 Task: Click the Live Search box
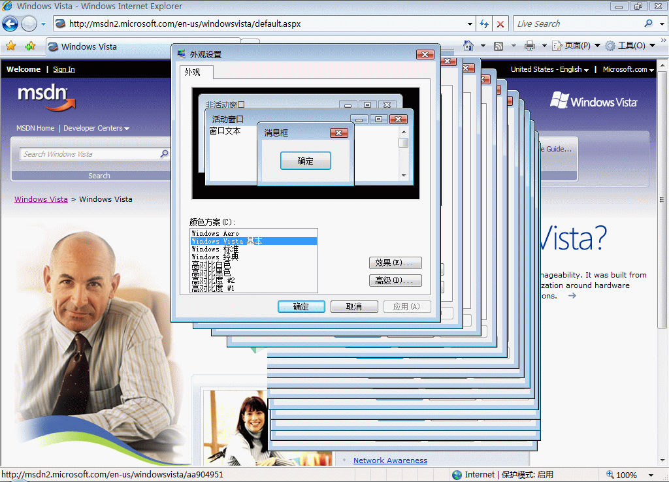tap(578, 24)
